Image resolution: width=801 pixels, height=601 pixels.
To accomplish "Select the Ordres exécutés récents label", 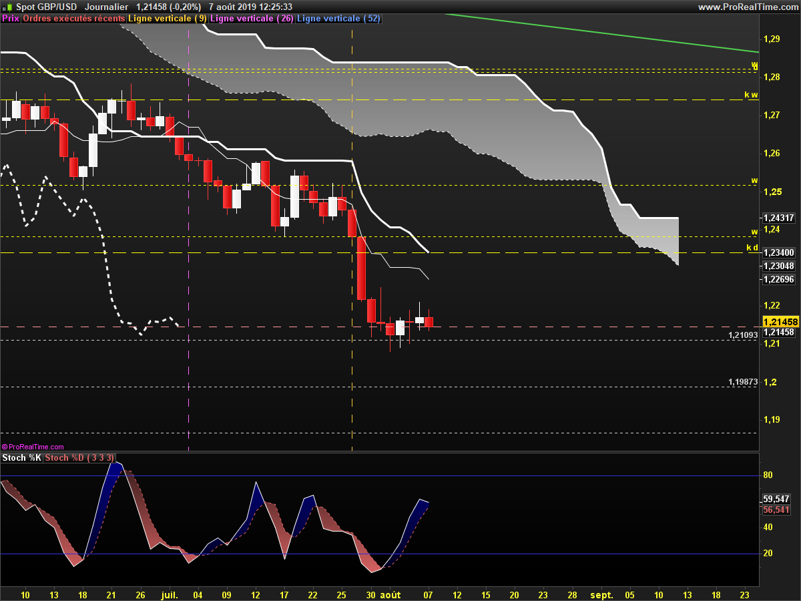I will [x=73, y=19].
